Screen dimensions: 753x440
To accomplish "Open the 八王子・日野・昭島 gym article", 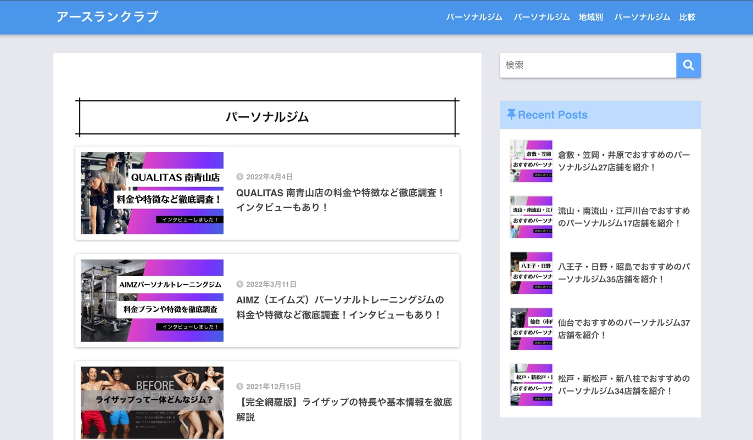I will click(x=623, y=273).
